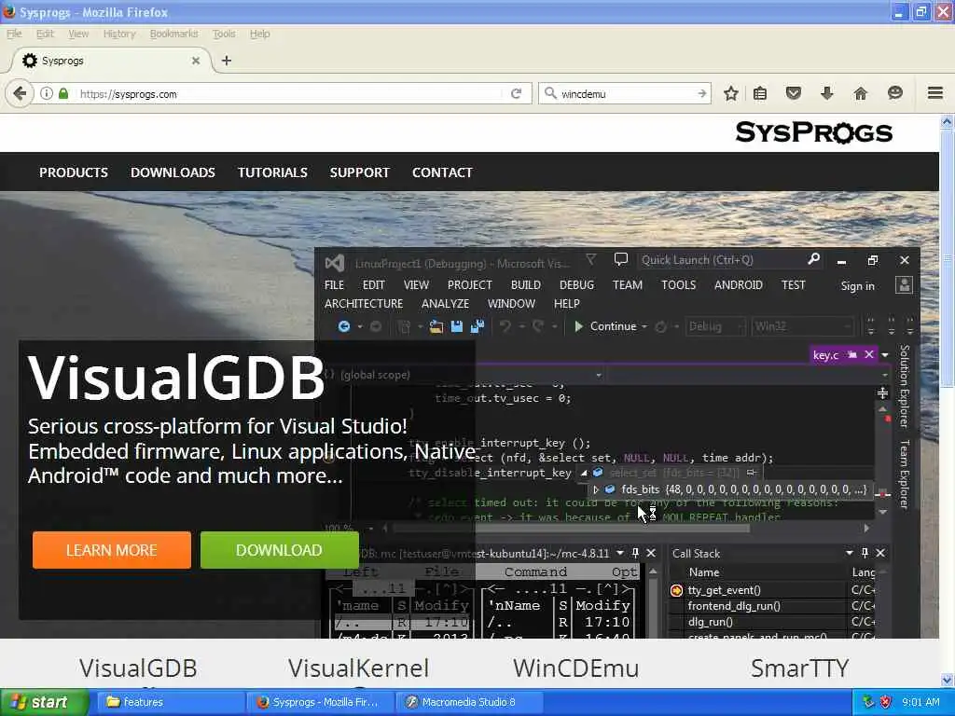Show your bookmarks list icon
Viewport: 955px width, 716px height.
(x=760, y=93)
